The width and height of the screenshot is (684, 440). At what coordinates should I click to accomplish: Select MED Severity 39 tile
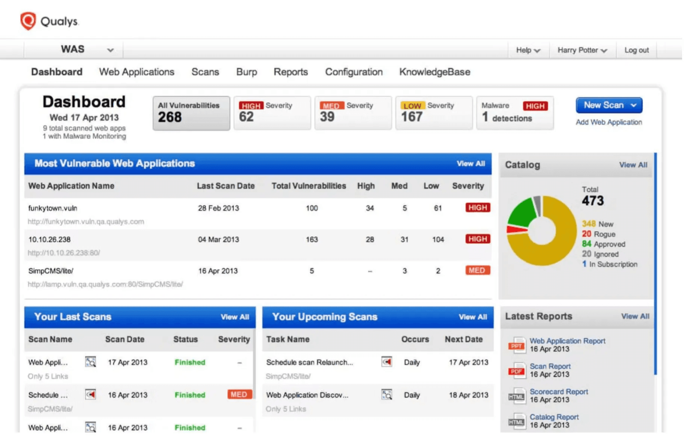pos(354,113)
